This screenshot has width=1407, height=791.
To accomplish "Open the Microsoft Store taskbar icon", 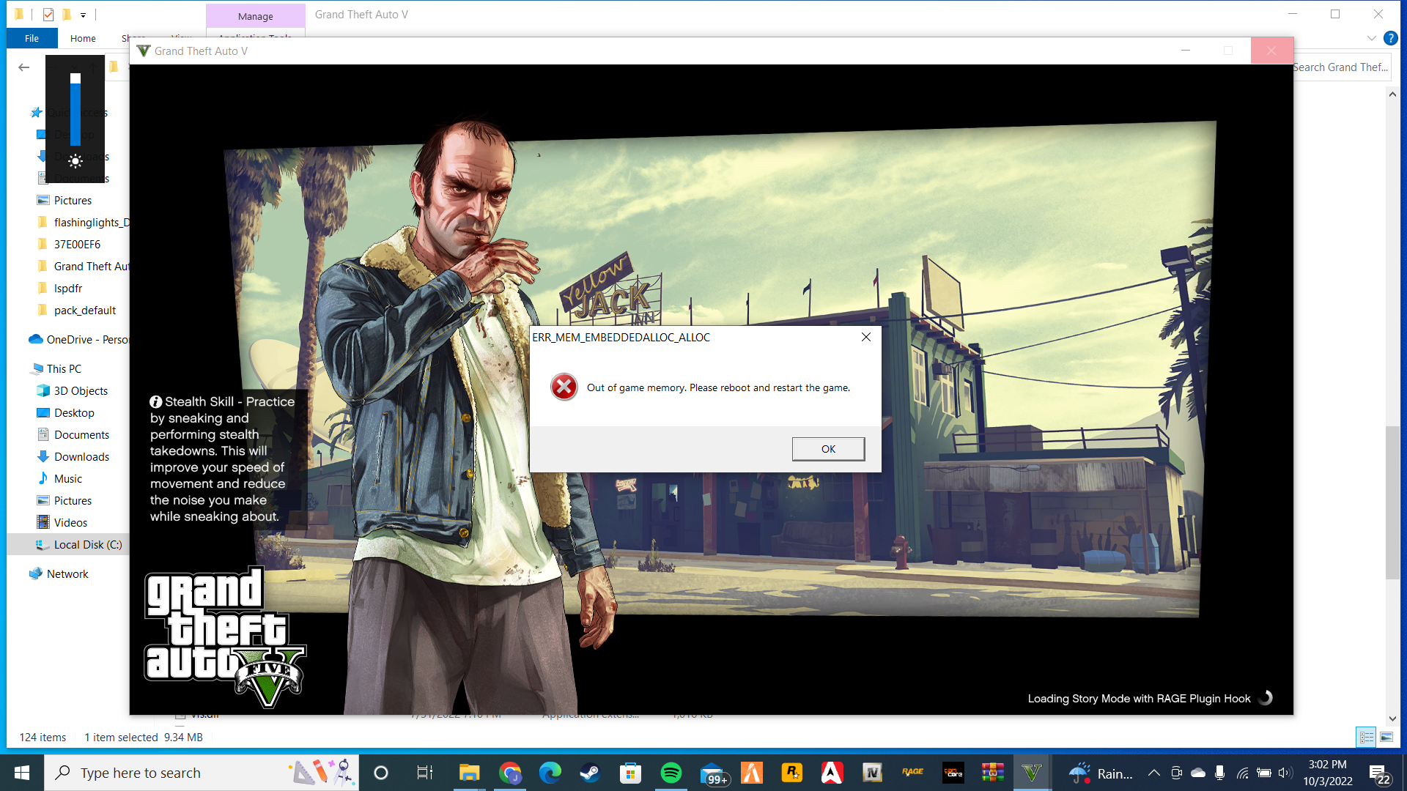I will tap(630, 773).
